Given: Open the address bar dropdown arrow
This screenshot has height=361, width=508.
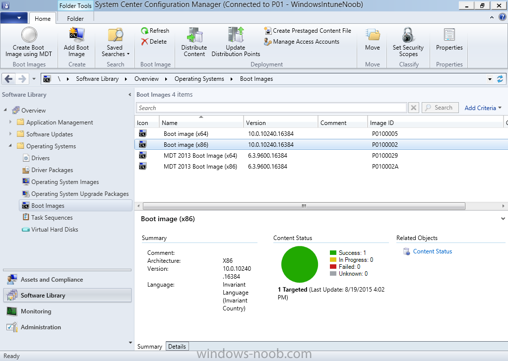Looking at the screenshot, I should (490, 79).
